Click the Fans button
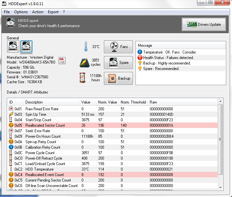Screen dimensions: 232x197 tap(118, 47)
